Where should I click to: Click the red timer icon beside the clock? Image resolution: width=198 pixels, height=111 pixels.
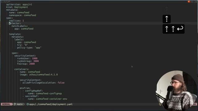(189, 2)
